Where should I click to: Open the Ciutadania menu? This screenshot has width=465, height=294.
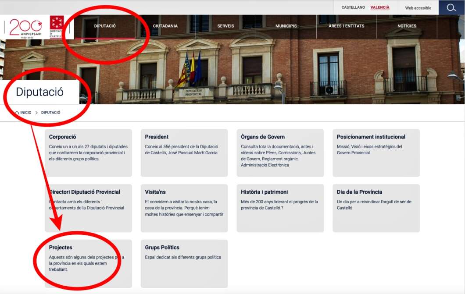pos(165,26)
